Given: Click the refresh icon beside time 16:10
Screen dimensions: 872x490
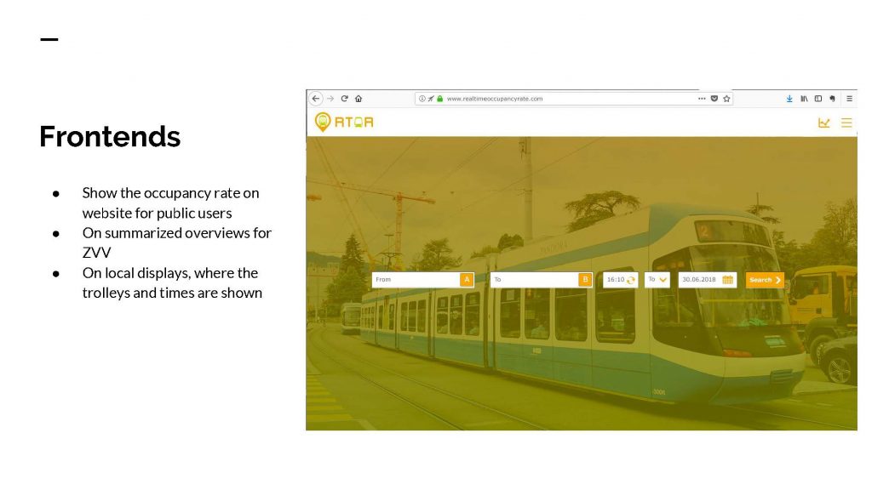Looking at the screenshot, I should [631, 280].
